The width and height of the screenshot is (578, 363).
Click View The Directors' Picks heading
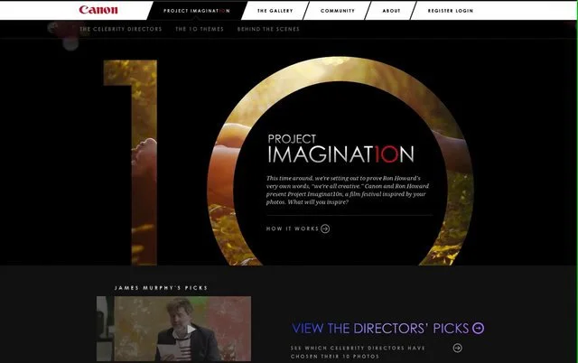[380, 328]
